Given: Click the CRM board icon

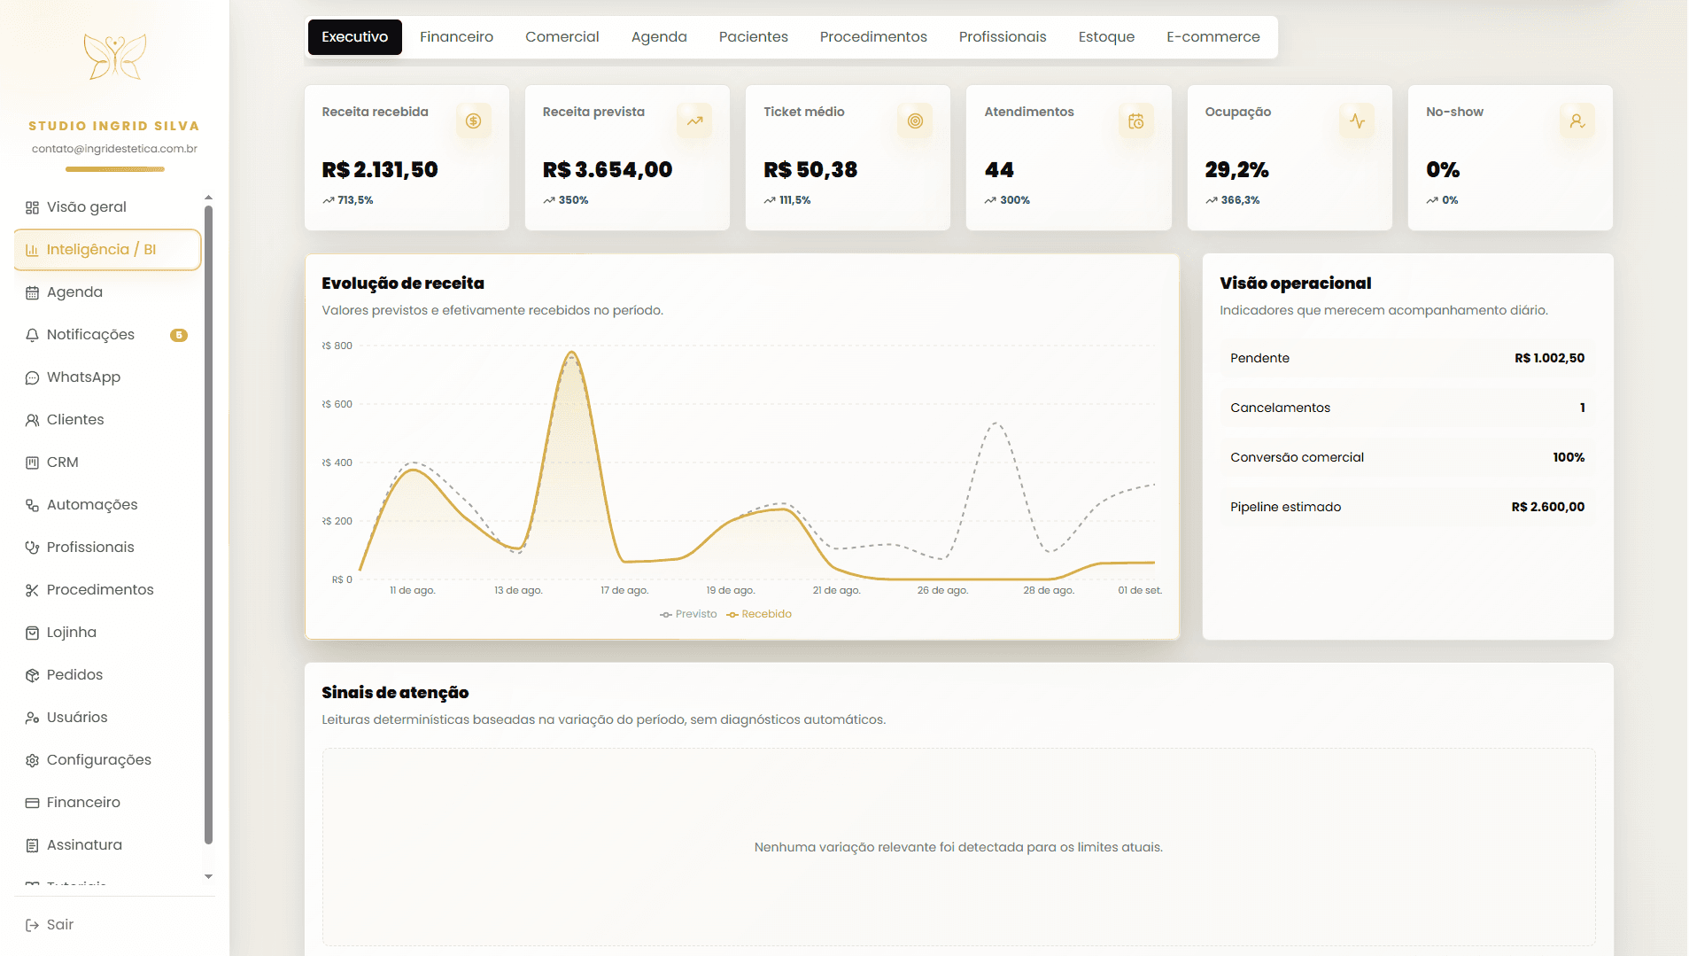Looking at the screenshot, I should pos(32,462).
